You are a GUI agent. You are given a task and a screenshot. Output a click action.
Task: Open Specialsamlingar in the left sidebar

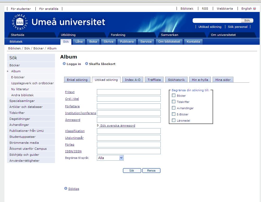(x=31, y=101)
